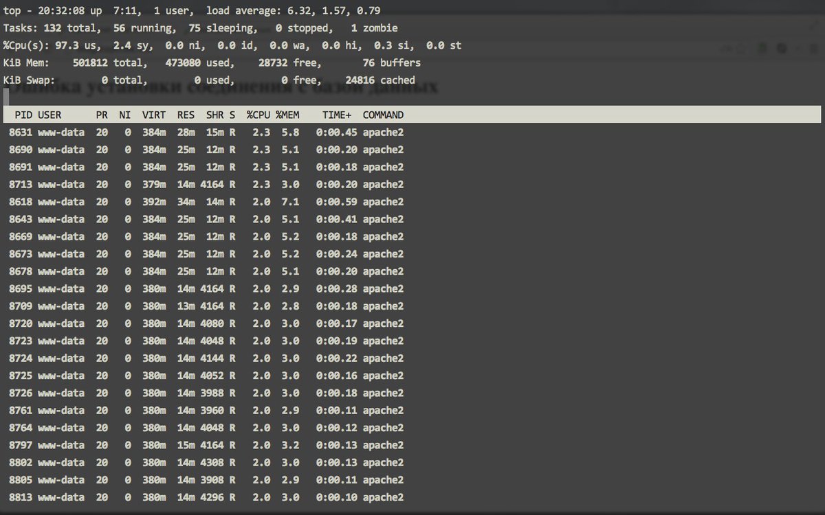Select PID 8695 in the process list

click(21, 288)
